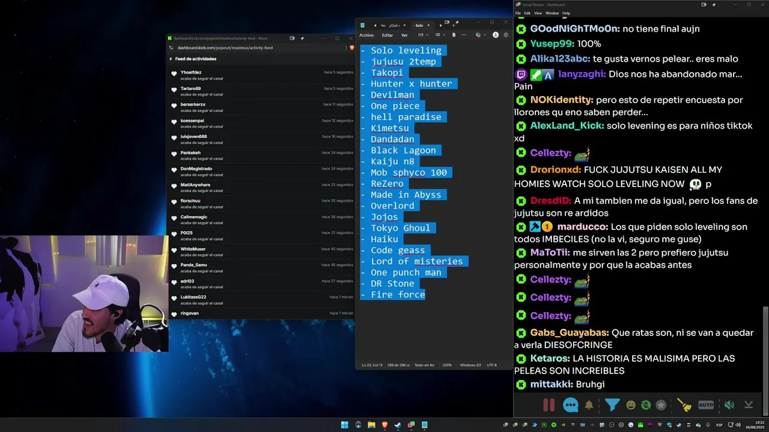Click the Twitch badge beside lanyzaghi
The image size is (769, 432).
pyautogui.click(x=521, y=74)
